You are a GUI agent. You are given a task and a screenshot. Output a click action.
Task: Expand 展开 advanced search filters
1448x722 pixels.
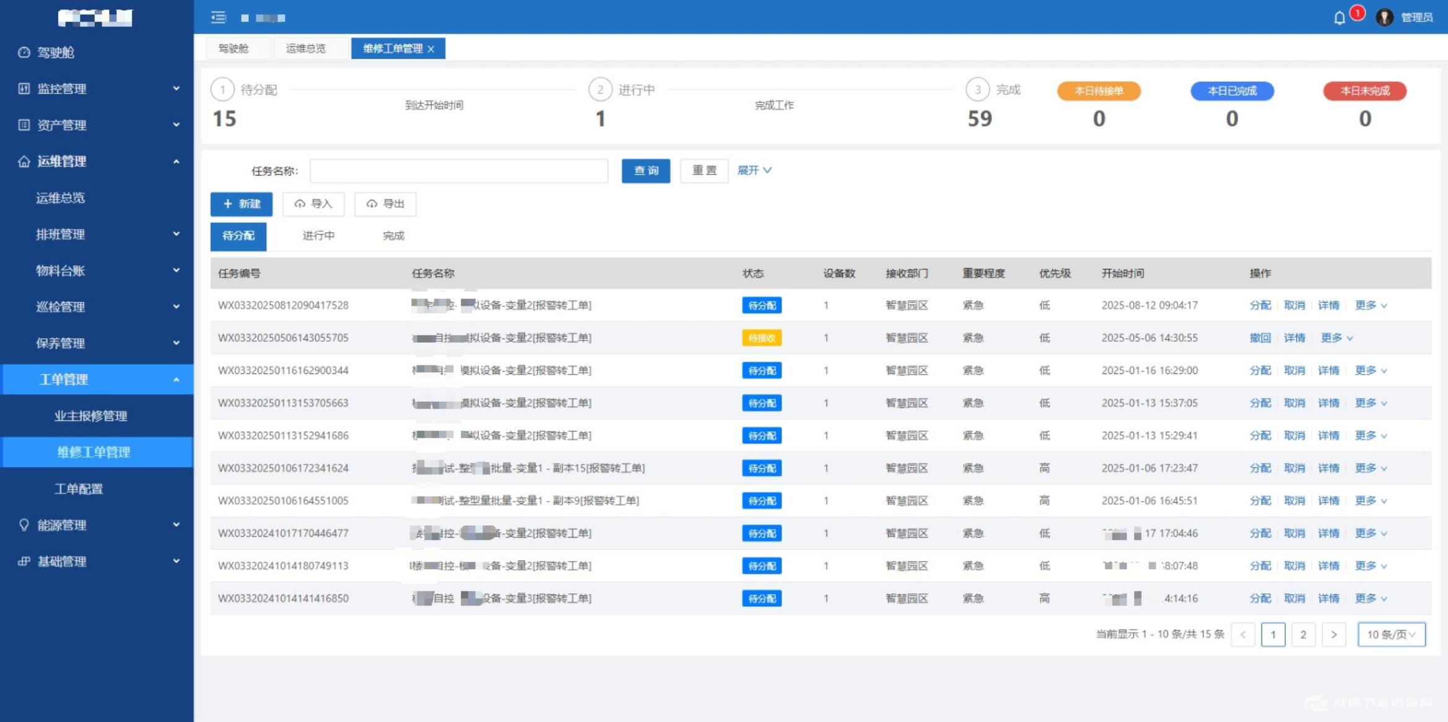pos(754,170)
